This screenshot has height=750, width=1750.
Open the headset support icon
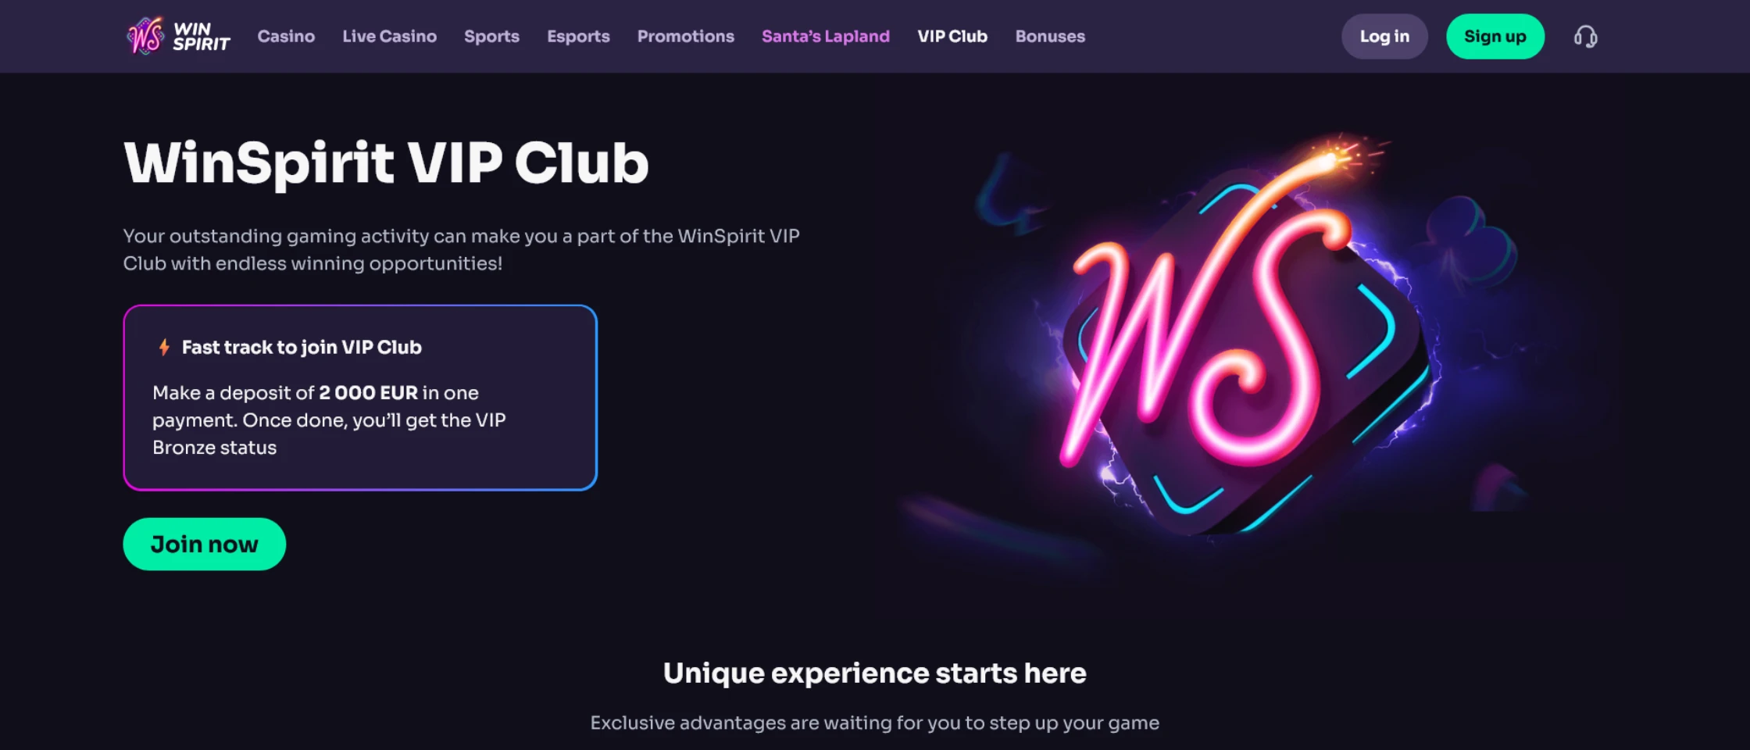pyautogui.click(x=1585, y=37)
